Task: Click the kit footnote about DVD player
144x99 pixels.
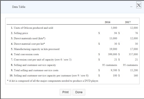Action: coord(53,81)
